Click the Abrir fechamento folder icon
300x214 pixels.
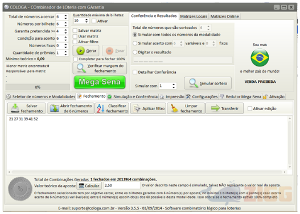point(55,108)
